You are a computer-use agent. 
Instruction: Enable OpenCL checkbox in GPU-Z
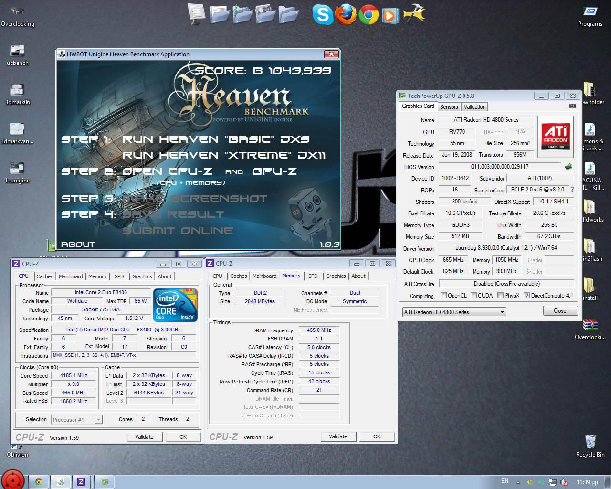444,296
